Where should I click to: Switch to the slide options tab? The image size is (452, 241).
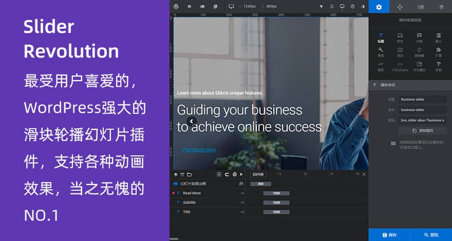click(x=421, y=7)
